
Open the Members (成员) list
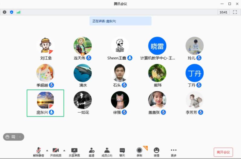[107, 152]
